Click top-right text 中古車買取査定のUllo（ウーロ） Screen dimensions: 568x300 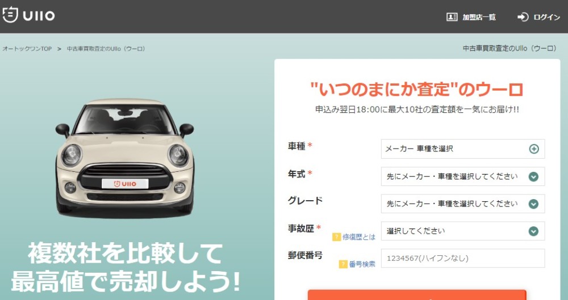coord(510,49)
